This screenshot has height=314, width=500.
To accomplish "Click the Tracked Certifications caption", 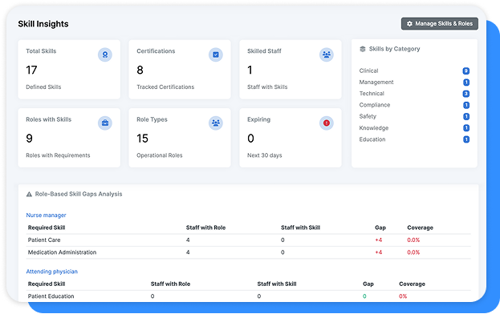I will coord(165,87).
